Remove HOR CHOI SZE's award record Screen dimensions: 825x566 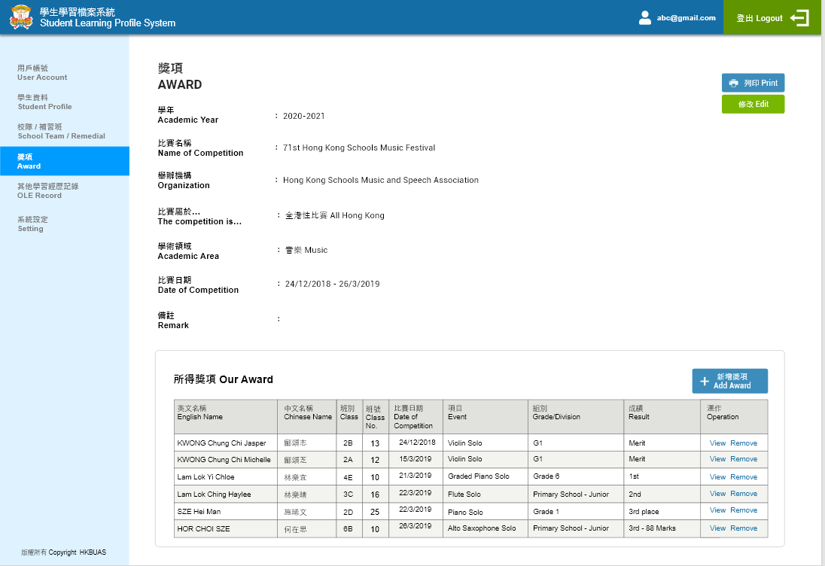click(x=744, y=528)
